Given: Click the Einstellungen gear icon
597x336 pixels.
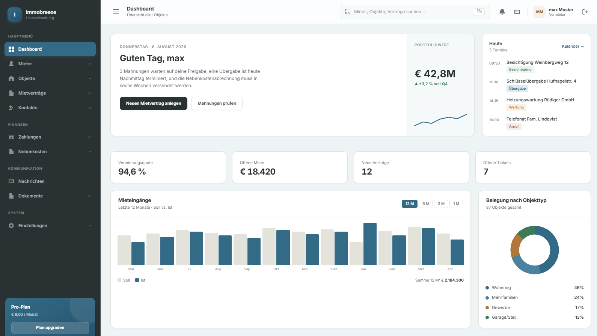Looking at the screenshot, I should coord(11,226).
